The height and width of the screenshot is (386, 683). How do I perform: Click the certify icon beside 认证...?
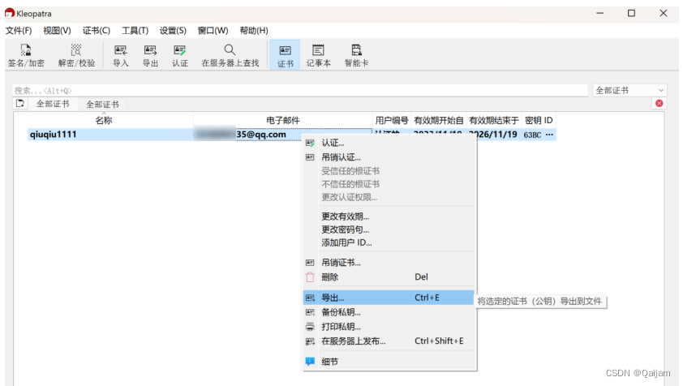(x=310, y=143)
